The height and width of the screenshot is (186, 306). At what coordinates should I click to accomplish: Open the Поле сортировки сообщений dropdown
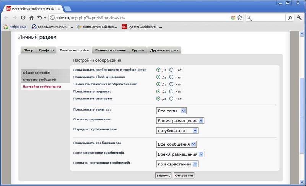180,154
